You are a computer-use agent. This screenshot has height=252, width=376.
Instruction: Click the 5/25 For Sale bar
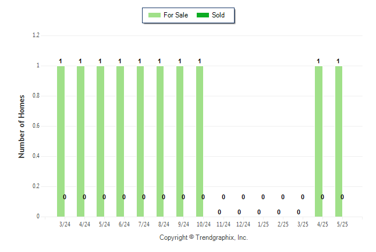coord(339,142)
